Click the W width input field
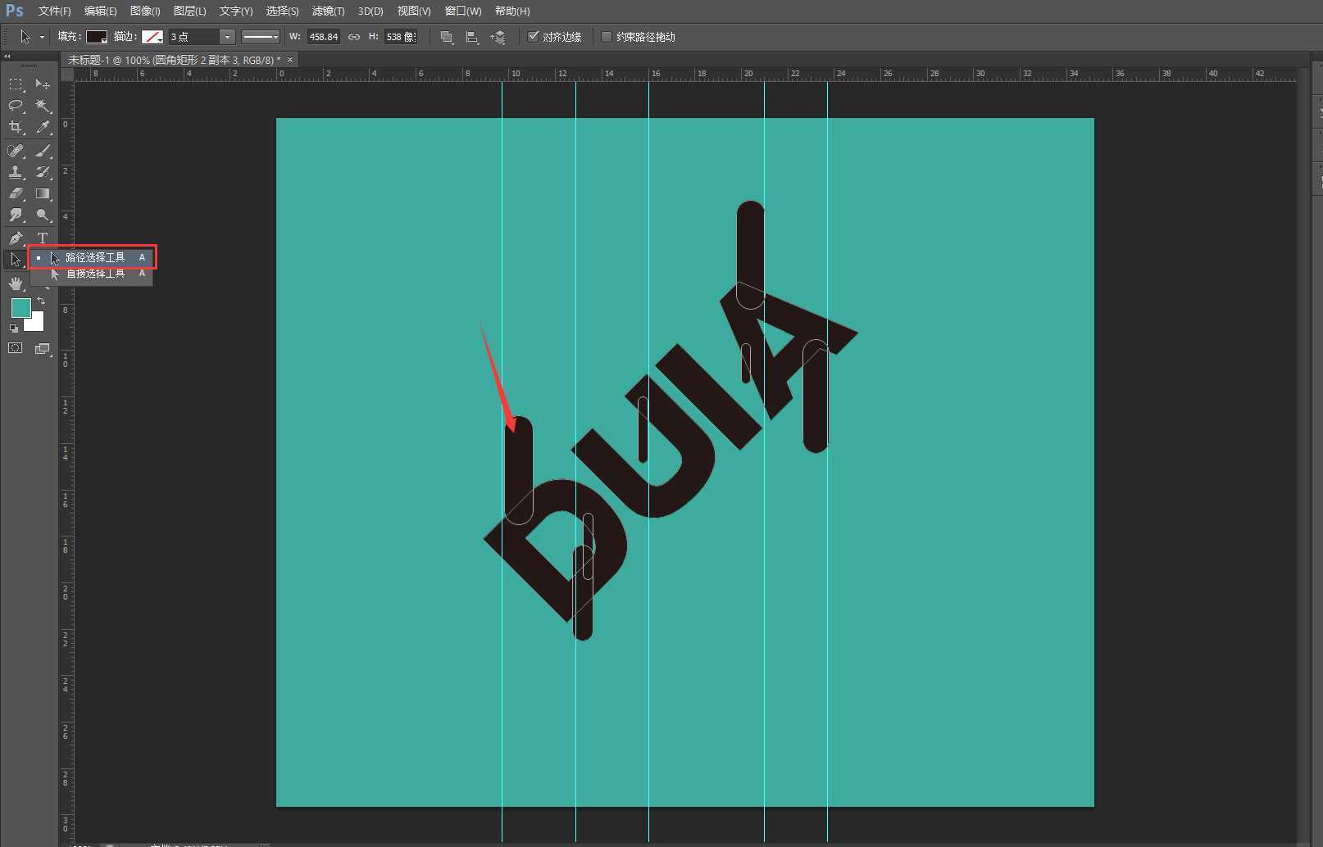Viewport: 1323px width, 847px height. [x=323, y=37]
